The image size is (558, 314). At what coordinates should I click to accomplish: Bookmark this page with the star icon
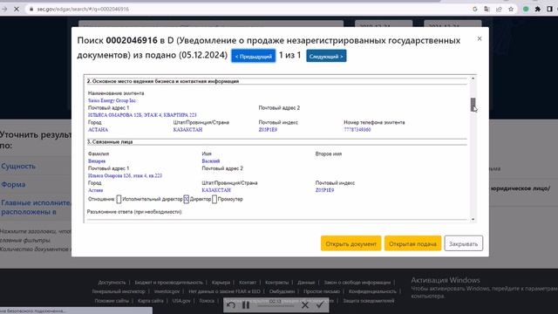coord(511,10)
